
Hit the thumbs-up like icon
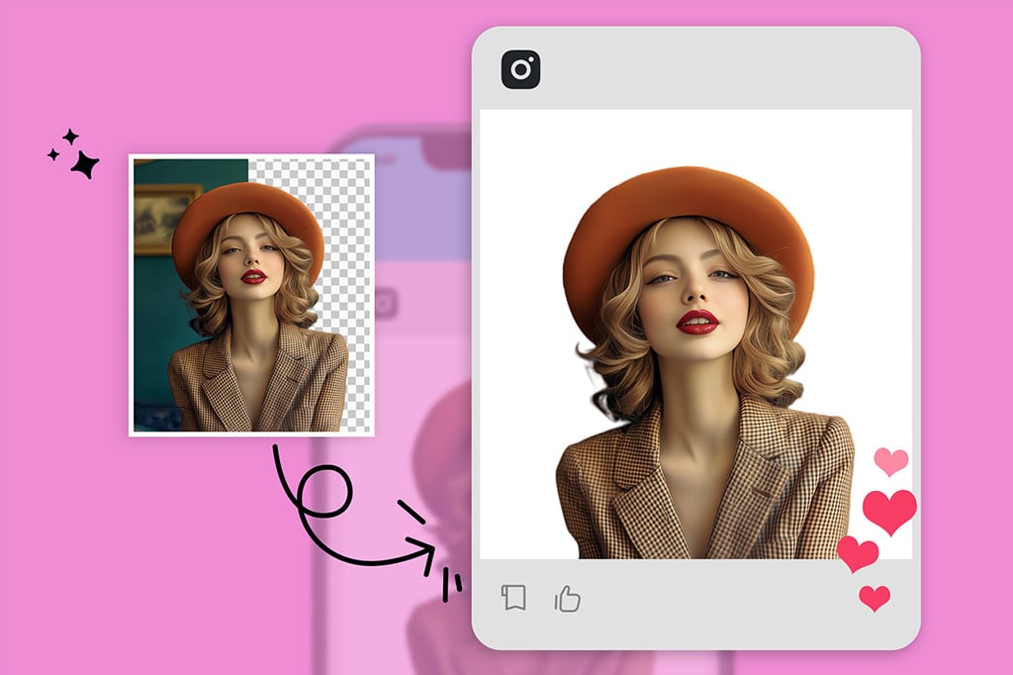tap(567, 599)
